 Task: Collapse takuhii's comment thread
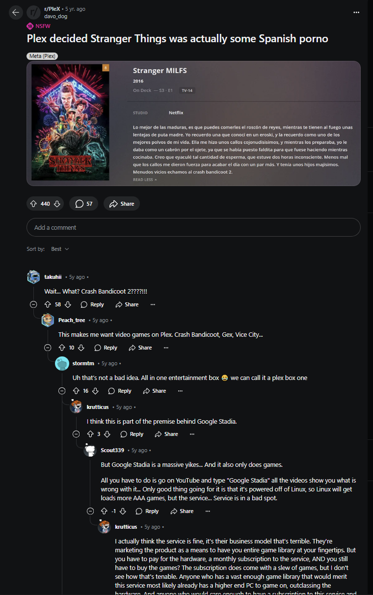[33, 304]
